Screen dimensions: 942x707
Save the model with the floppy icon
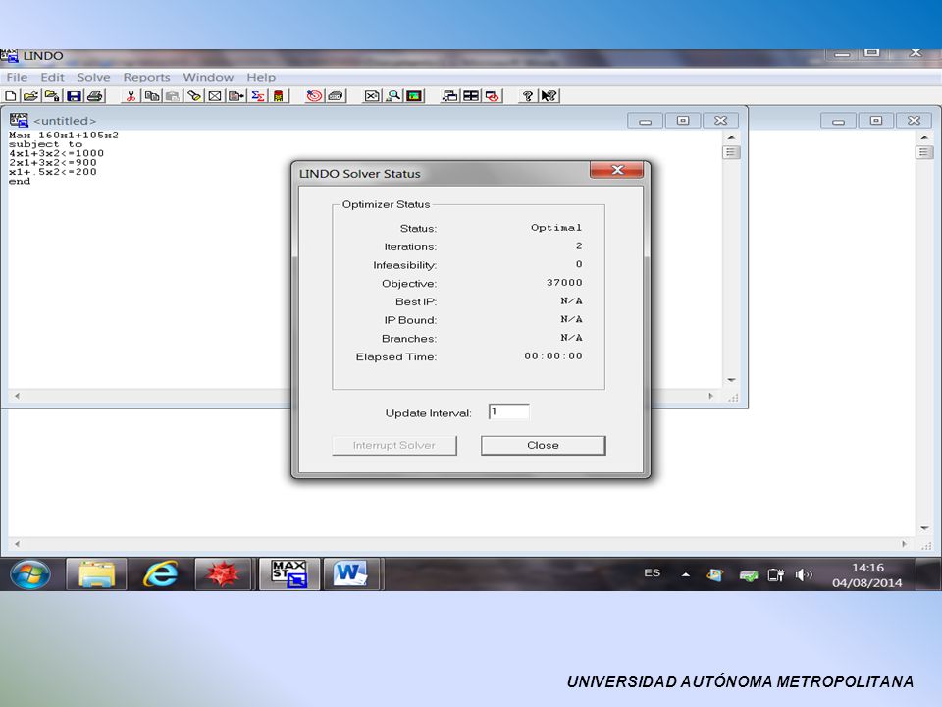click(x=74, y=96)
